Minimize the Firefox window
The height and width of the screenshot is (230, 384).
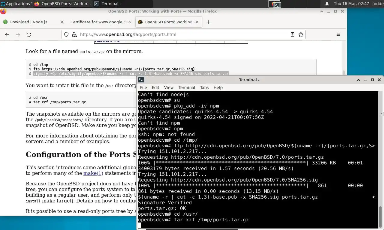tap(329, 11)
